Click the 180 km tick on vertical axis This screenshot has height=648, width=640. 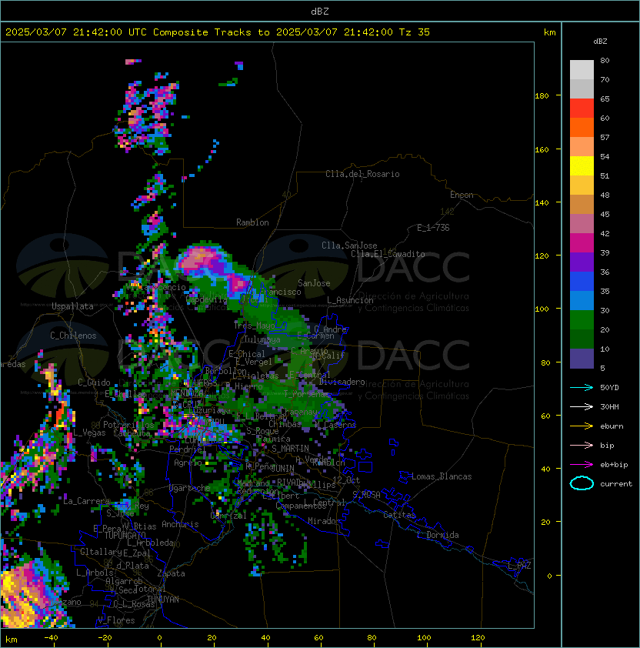click(x=542, y=96)
